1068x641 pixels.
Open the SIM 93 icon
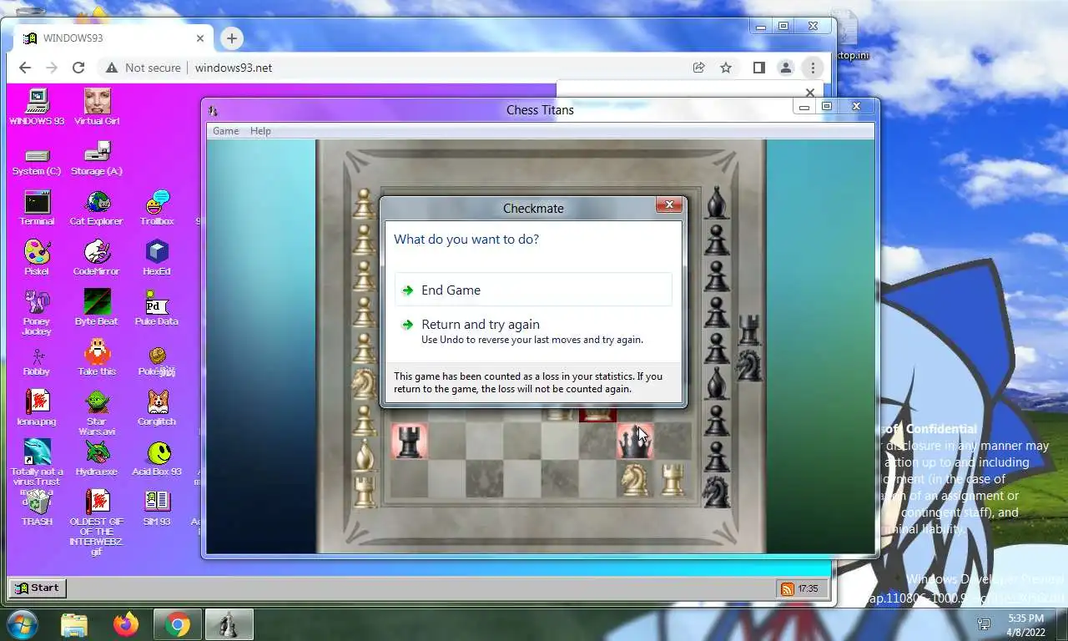coord(157,508)
